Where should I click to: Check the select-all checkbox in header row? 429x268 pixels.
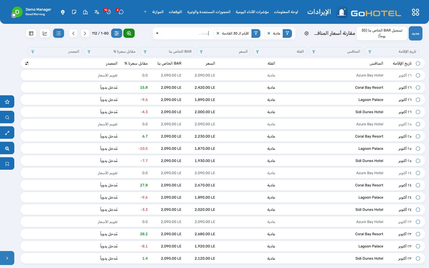click(418, 63)
